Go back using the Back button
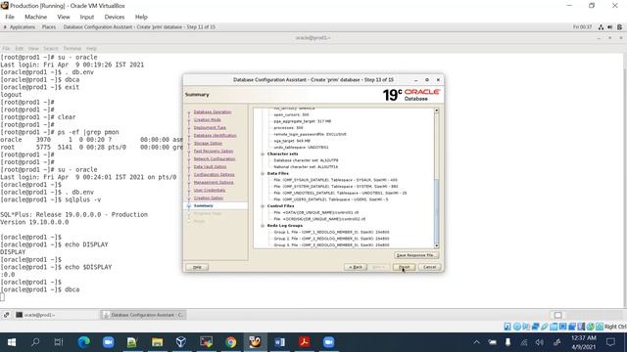The width and height of the screenshot is (627, 352). [356, 267]
